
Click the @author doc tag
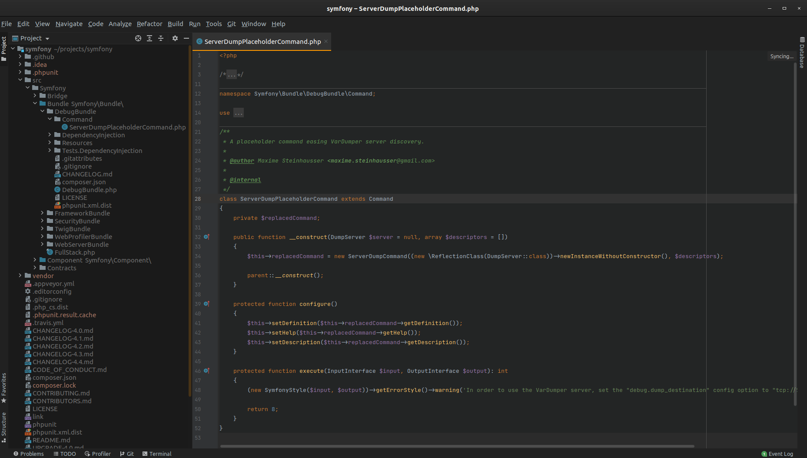242,161
